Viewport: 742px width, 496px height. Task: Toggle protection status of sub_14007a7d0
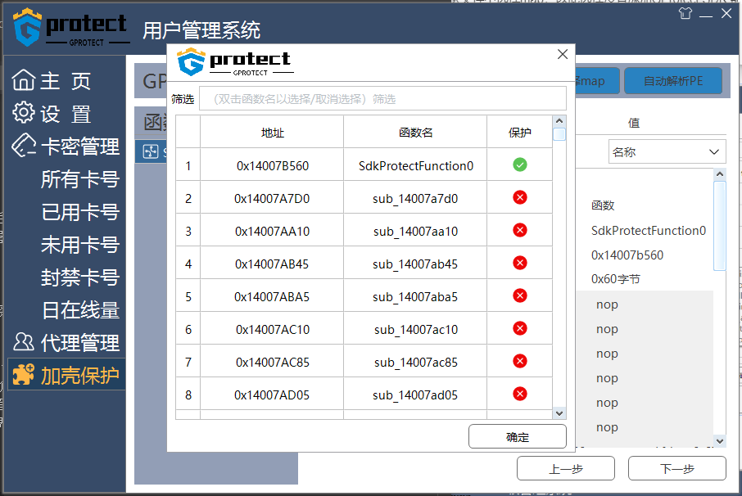[x=519, y=197]
